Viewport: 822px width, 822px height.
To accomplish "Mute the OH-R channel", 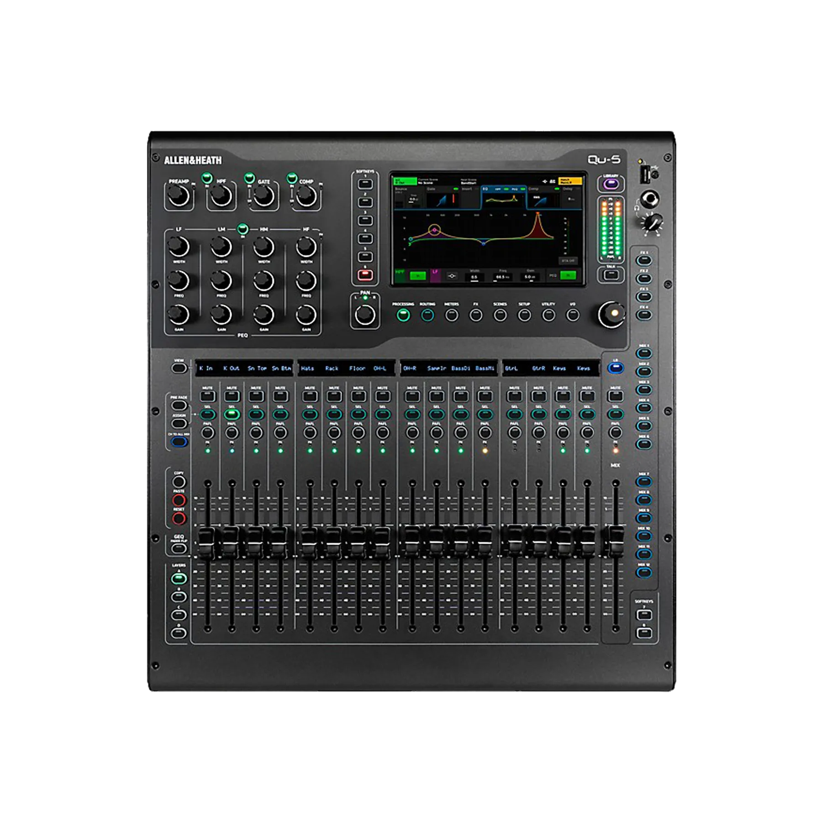I will click(x=412, y=396).
